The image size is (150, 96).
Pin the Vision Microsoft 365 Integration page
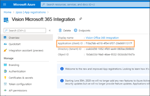coord(80,19)
